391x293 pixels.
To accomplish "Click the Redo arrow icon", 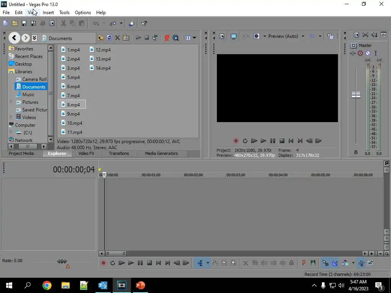I will 113,23.
